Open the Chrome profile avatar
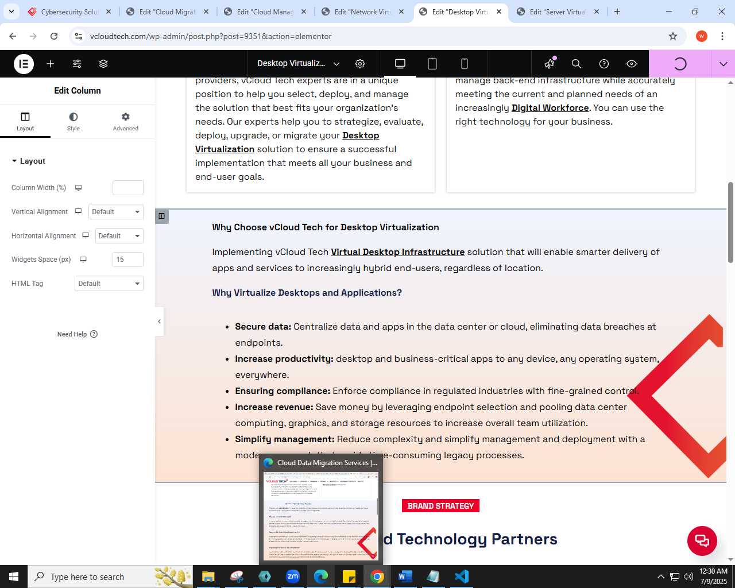This screenshot has height=588, width=735. click(702, 36)
